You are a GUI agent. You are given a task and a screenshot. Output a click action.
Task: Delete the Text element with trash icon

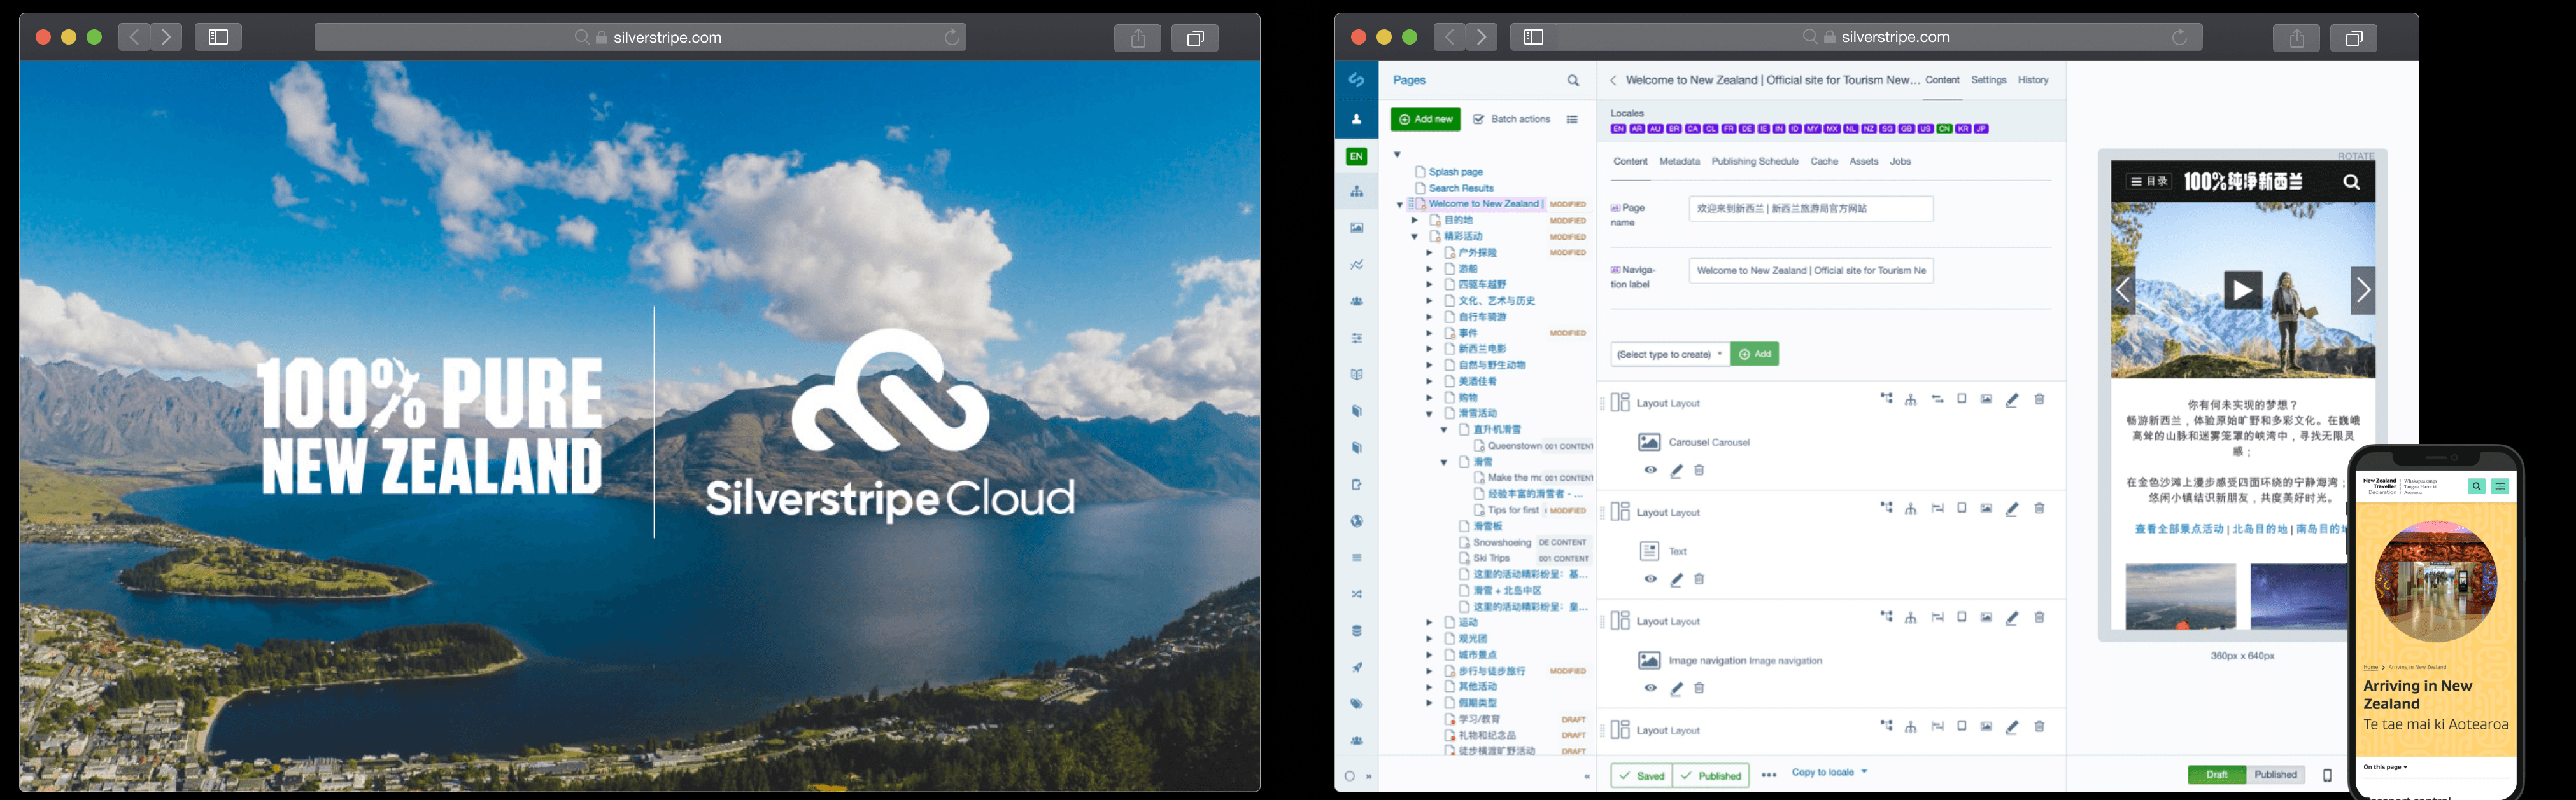click(x=1699, y=579)
